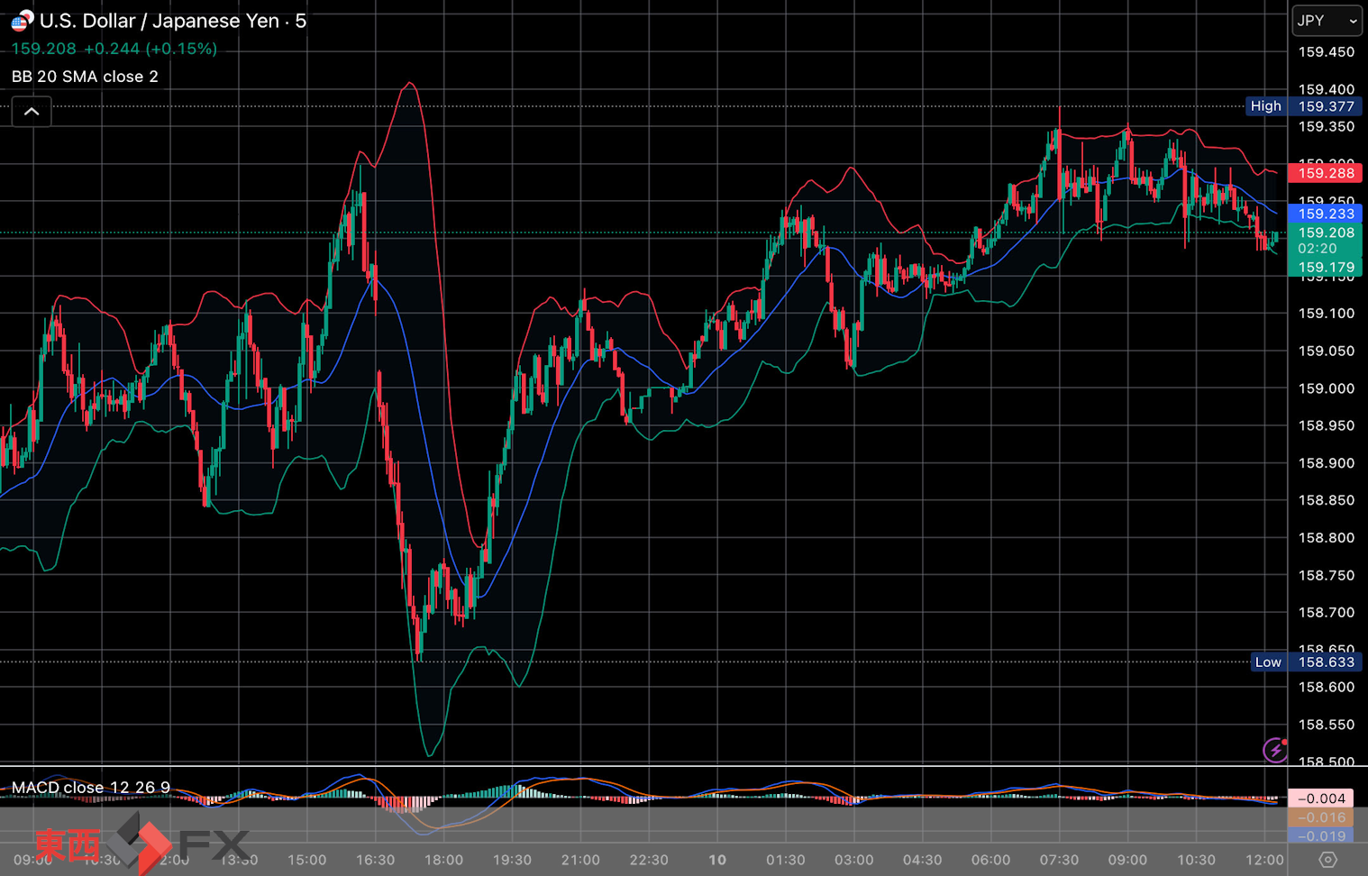This screenshot has width=1368, height=876.
Task: Select the MACD close 12 26 9 legend
Action: pyautogui.click(x=90, y=788)
